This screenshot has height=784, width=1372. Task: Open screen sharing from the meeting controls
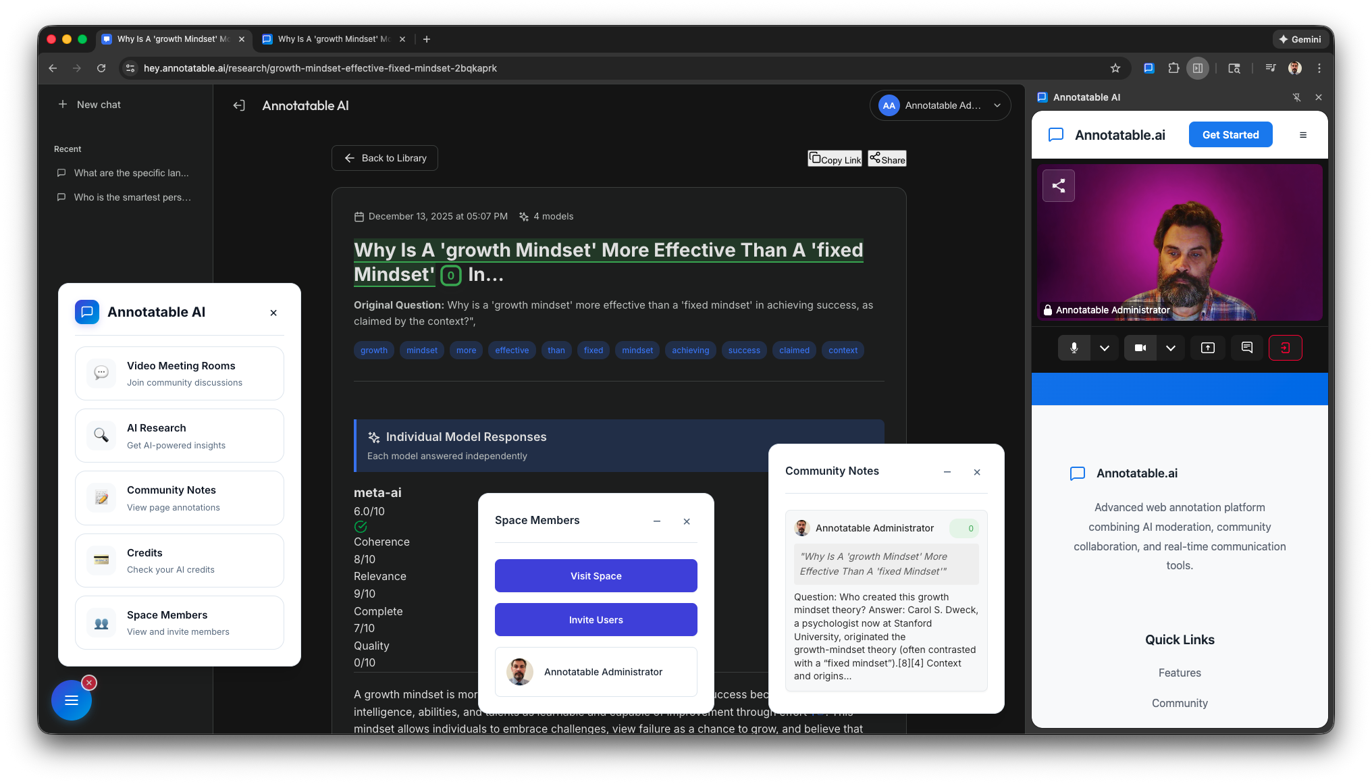pos(1207,348)
